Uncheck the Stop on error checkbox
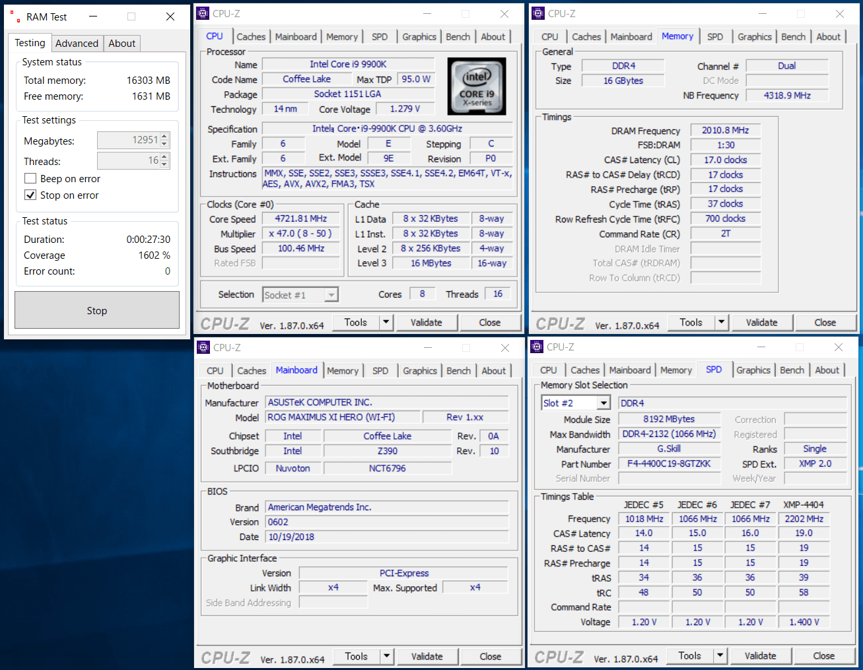This screenshot has height=670, width=863. 30,195
